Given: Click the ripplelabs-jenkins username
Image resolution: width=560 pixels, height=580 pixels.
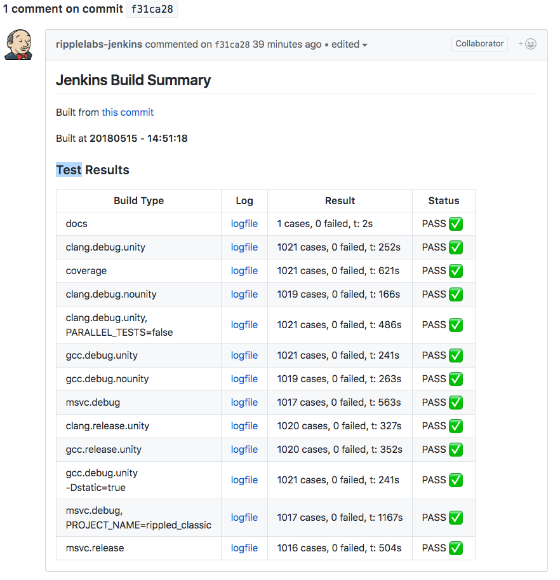Looking at the screenshot, I should click(99, 45).
